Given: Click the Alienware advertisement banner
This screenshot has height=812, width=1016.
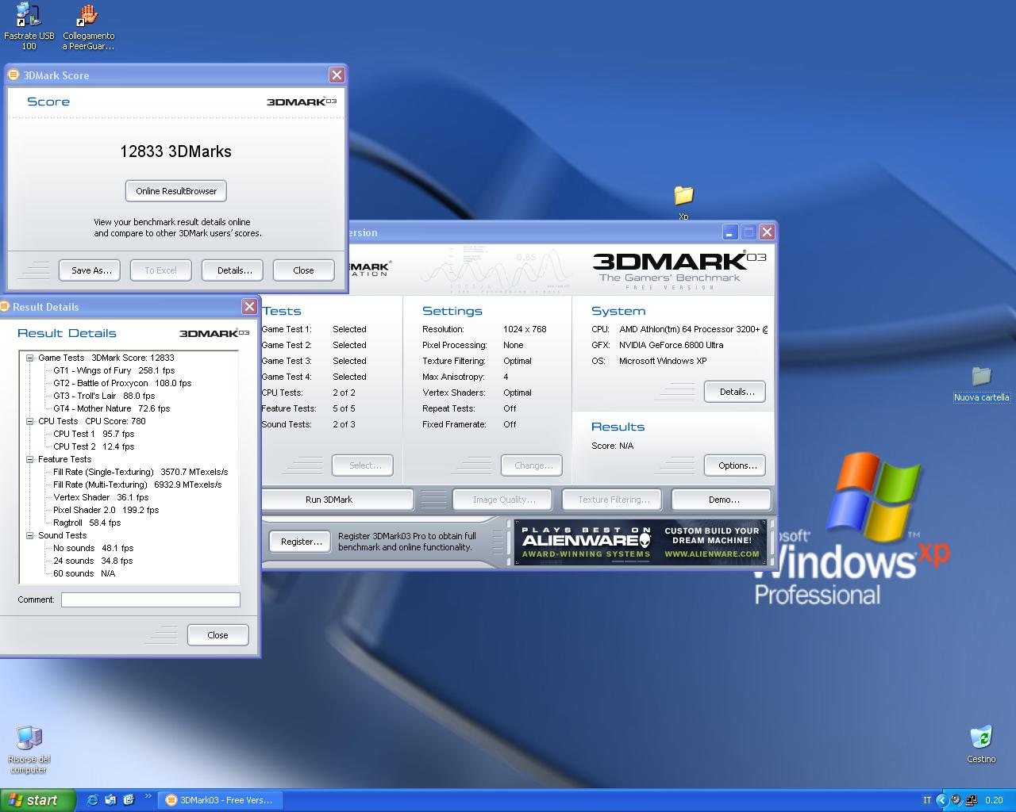Looking at the screenshot, I should click(640, 542).
